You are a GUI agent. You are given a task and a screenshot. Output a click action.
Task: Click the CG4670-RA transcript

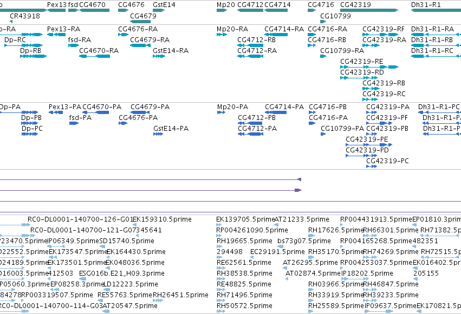pos(94,56)
